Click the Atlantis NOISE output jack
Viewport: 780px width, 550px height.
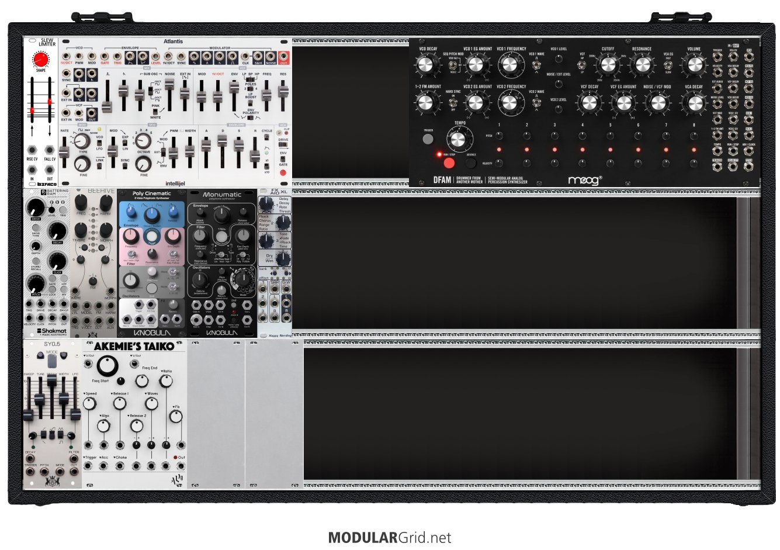[x=271, y=57]
